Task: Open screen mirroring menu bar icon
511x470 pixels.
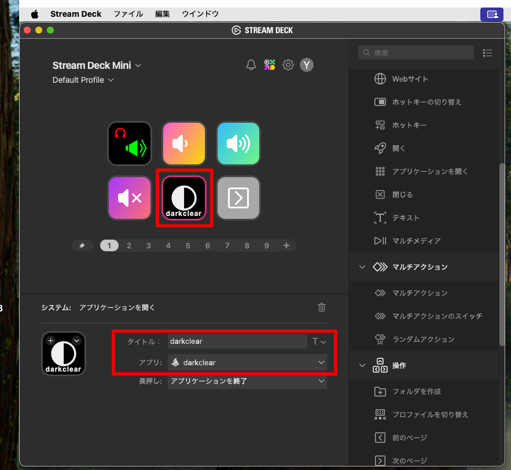Action: click(492, 14)
